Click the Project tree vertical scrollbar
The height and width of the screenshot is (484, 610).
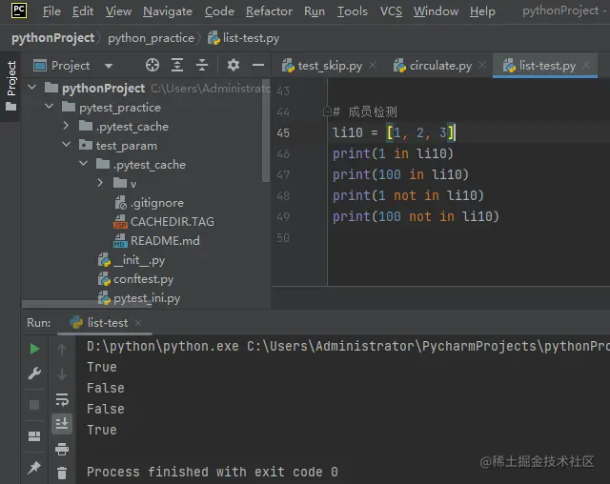click(266, 131)
